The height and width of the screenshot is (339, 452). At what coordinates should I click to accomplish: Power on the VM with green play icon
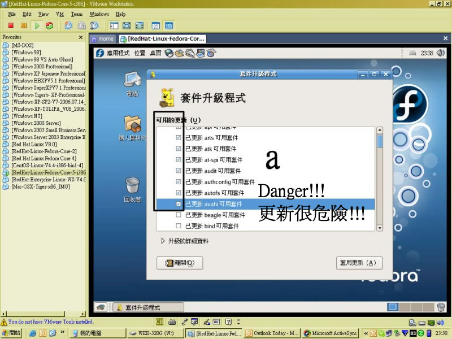tap(37, 25)
